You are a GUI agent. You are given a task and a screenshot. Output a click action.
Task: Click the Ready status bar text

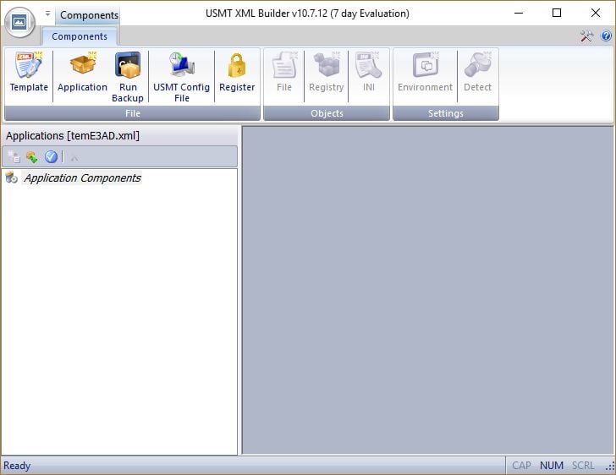pos(17,466)
